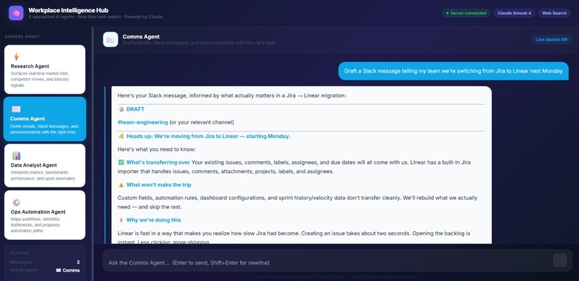
Task: Select the Research Agent card
Action: click(45, 70)
